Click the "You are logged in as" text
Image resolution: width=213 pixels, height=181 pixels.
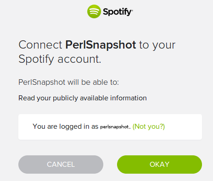66,126
